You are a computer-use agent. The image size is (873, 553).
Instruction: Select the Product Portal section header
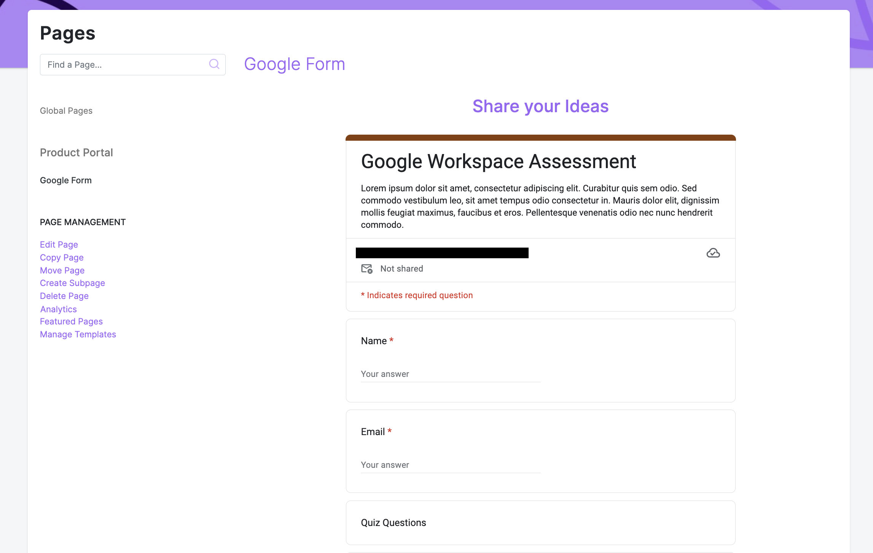point(76,153)
